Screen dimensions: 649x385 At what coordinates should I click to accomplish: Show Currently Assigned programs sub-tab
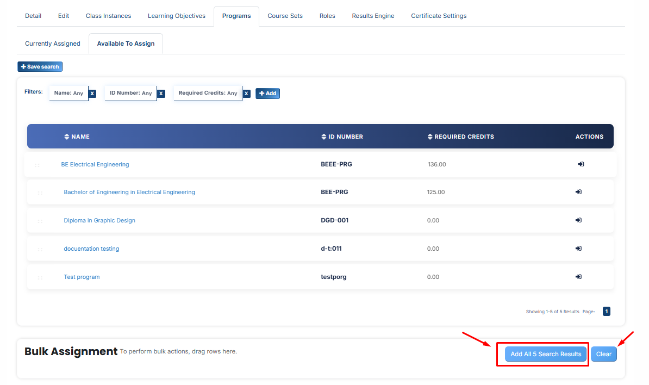(53, 44)
